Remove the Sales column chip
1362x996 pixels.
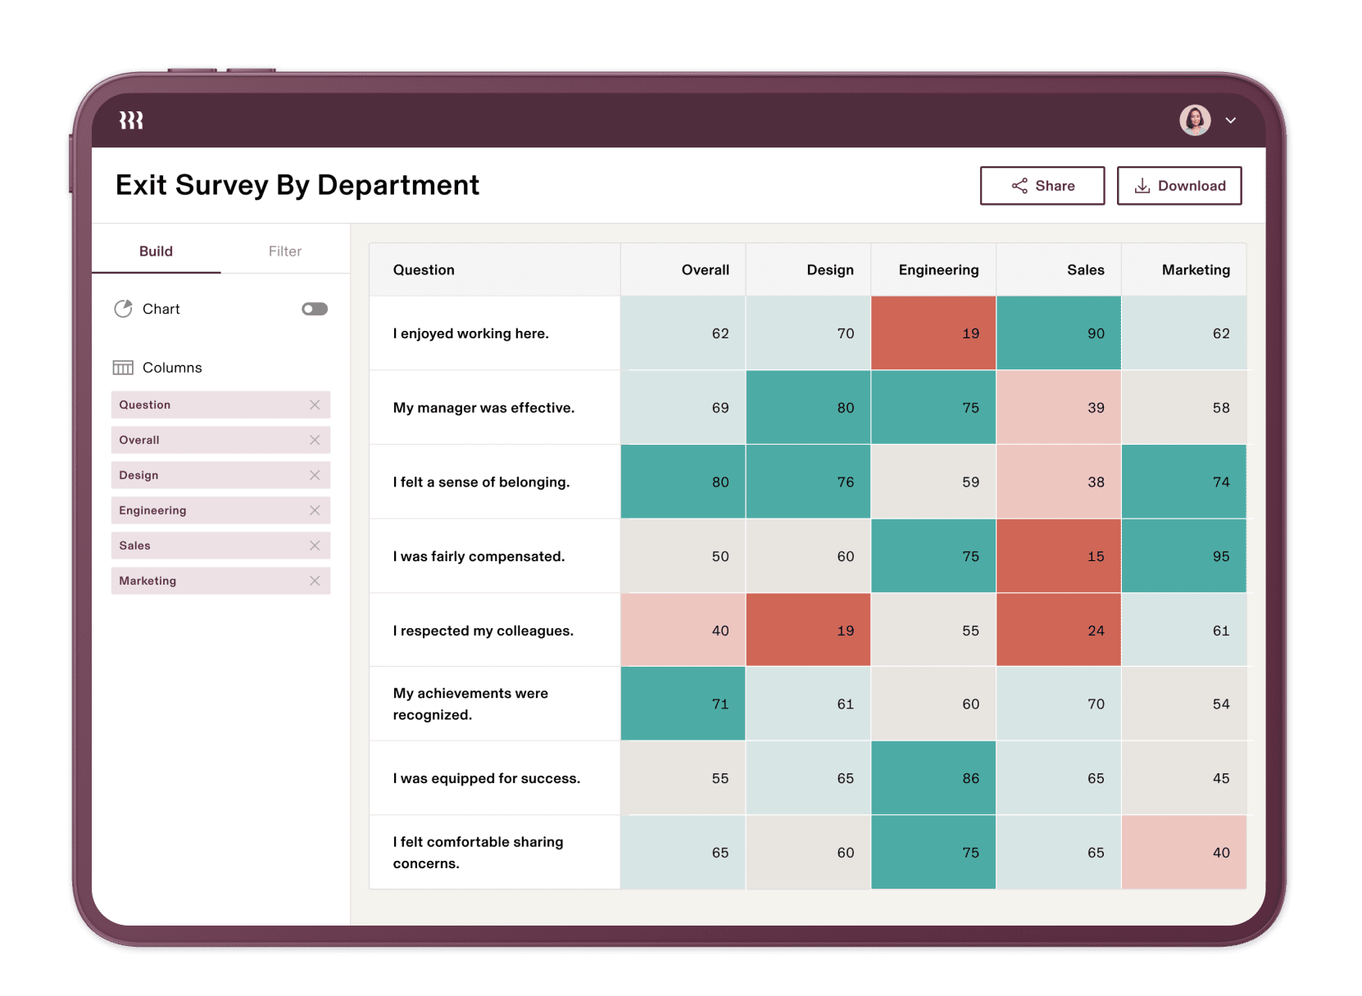(315, 546)
